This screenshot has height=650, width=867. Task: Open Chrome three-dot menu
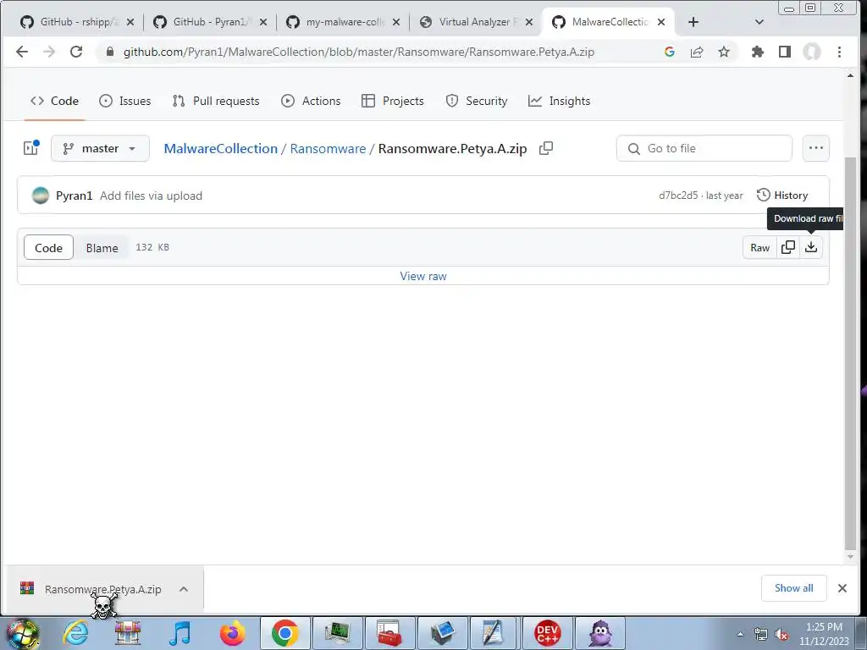839,52
